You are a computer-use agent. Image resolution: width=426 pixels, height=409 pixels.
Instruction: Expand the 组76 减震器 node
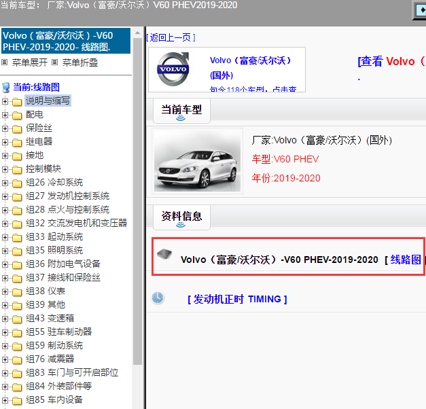pyautogui.click(x=5, y=359)
